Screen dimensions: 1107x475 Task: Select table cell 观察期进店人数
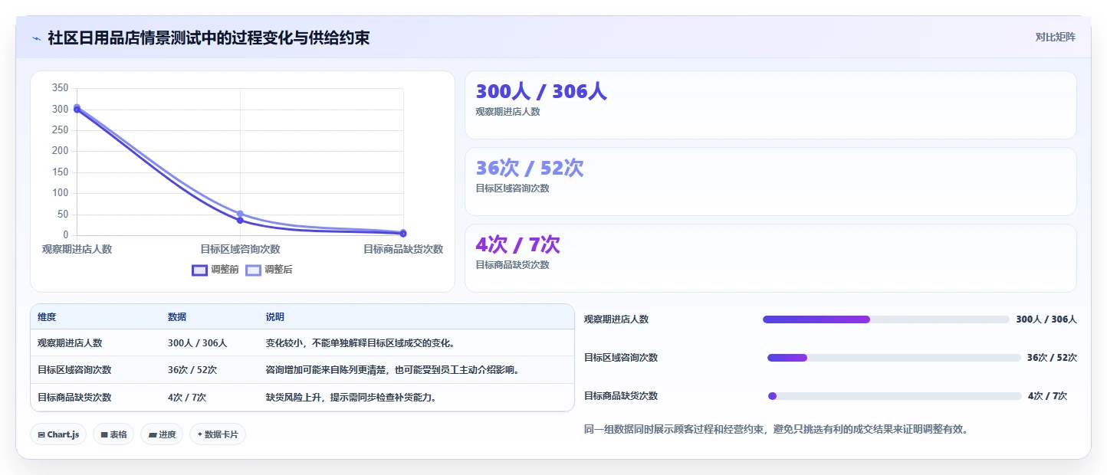pos(70,343)
